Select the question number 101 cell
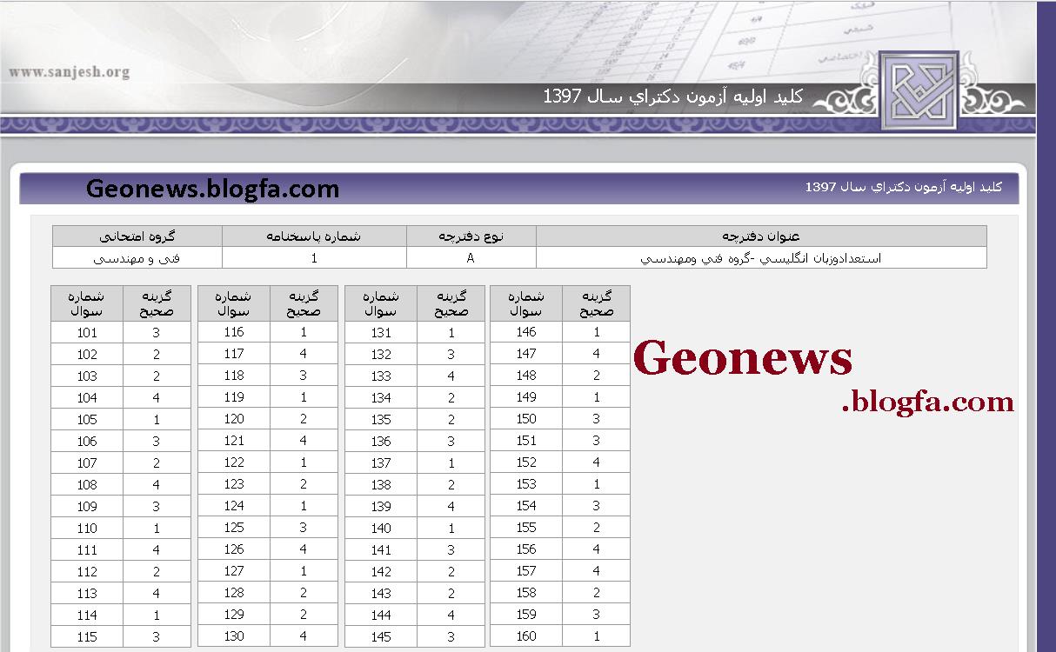The image size is (1056, 652). click(87, 333)
